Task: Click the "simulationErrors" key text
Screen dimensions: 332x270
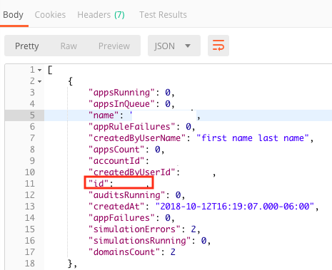Action: tap(134, 229)
